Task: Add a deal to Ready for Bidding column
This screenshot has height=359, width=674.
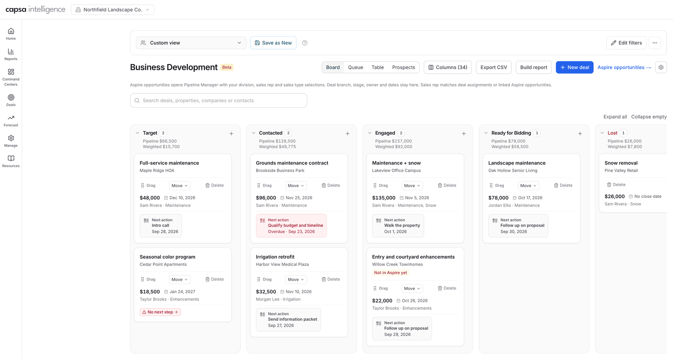Action: (580, 133)
